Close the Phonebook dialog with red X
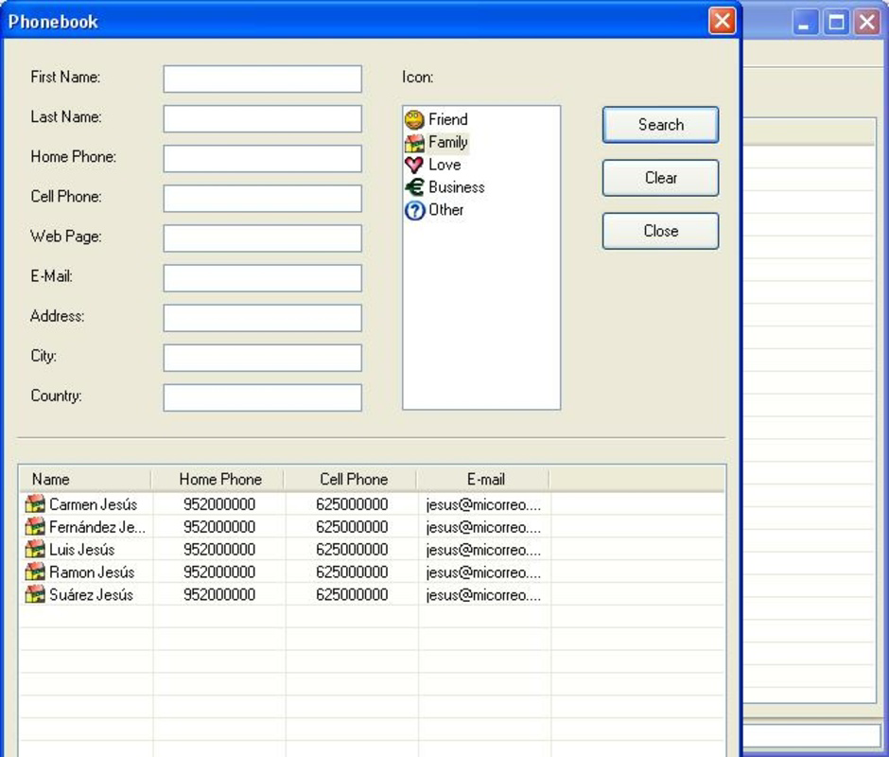The image size is (889, 757). click(722, 22)
